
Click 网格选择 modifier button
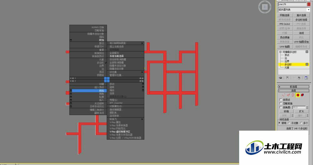285,15
